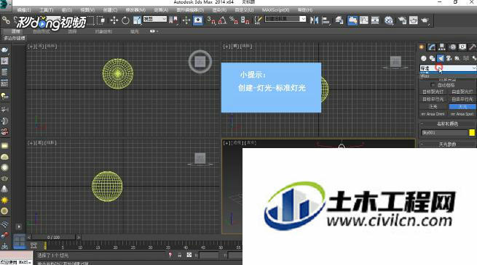This screenshot has height=265, width=477.
Task: Toggle Percent Snap
Action: 234,20
